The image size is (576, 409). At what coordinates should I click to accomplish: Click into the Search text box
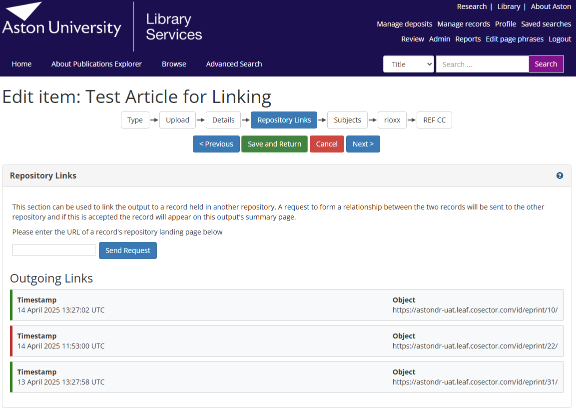(x=482, y=64)
